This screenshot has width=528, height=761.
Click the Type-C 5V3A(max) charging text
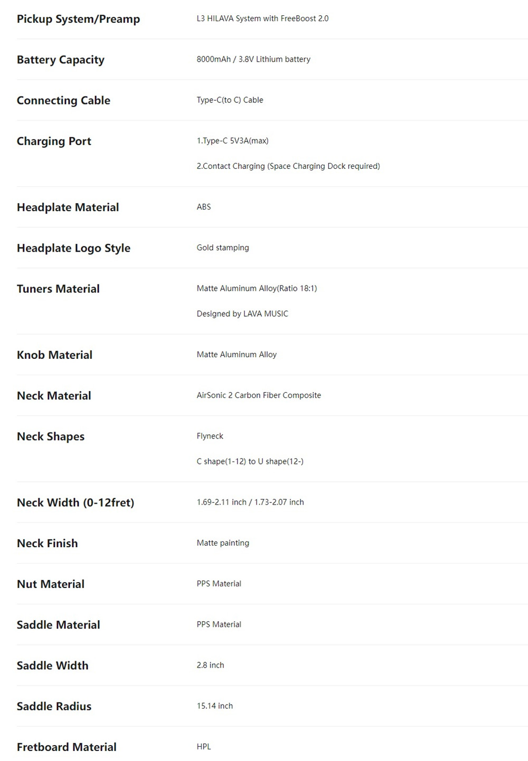[x=232, y=141]
